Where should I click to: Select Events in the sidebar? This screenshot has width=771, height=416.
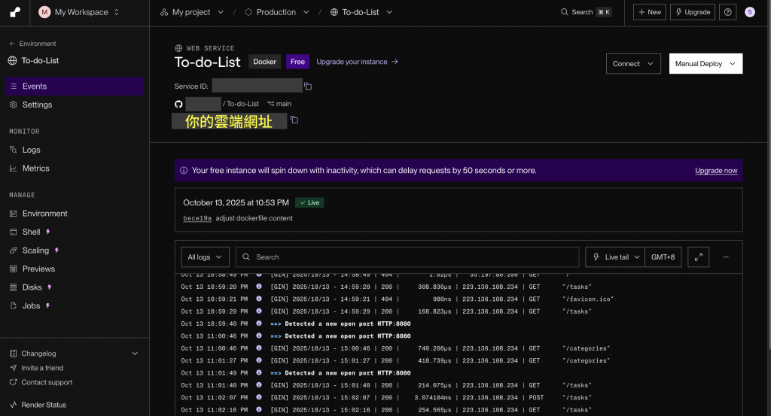click(x=75, y=87)
